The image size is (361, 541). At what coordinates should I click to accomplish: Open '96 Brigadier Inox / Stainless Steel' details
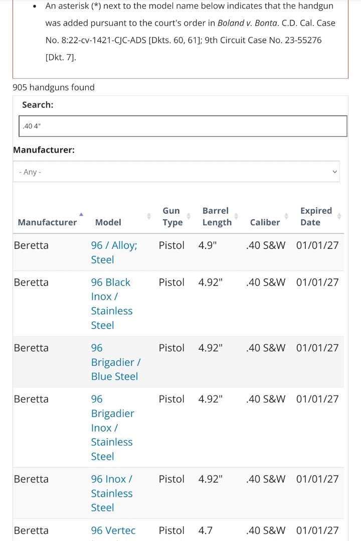tap(112, 428)
